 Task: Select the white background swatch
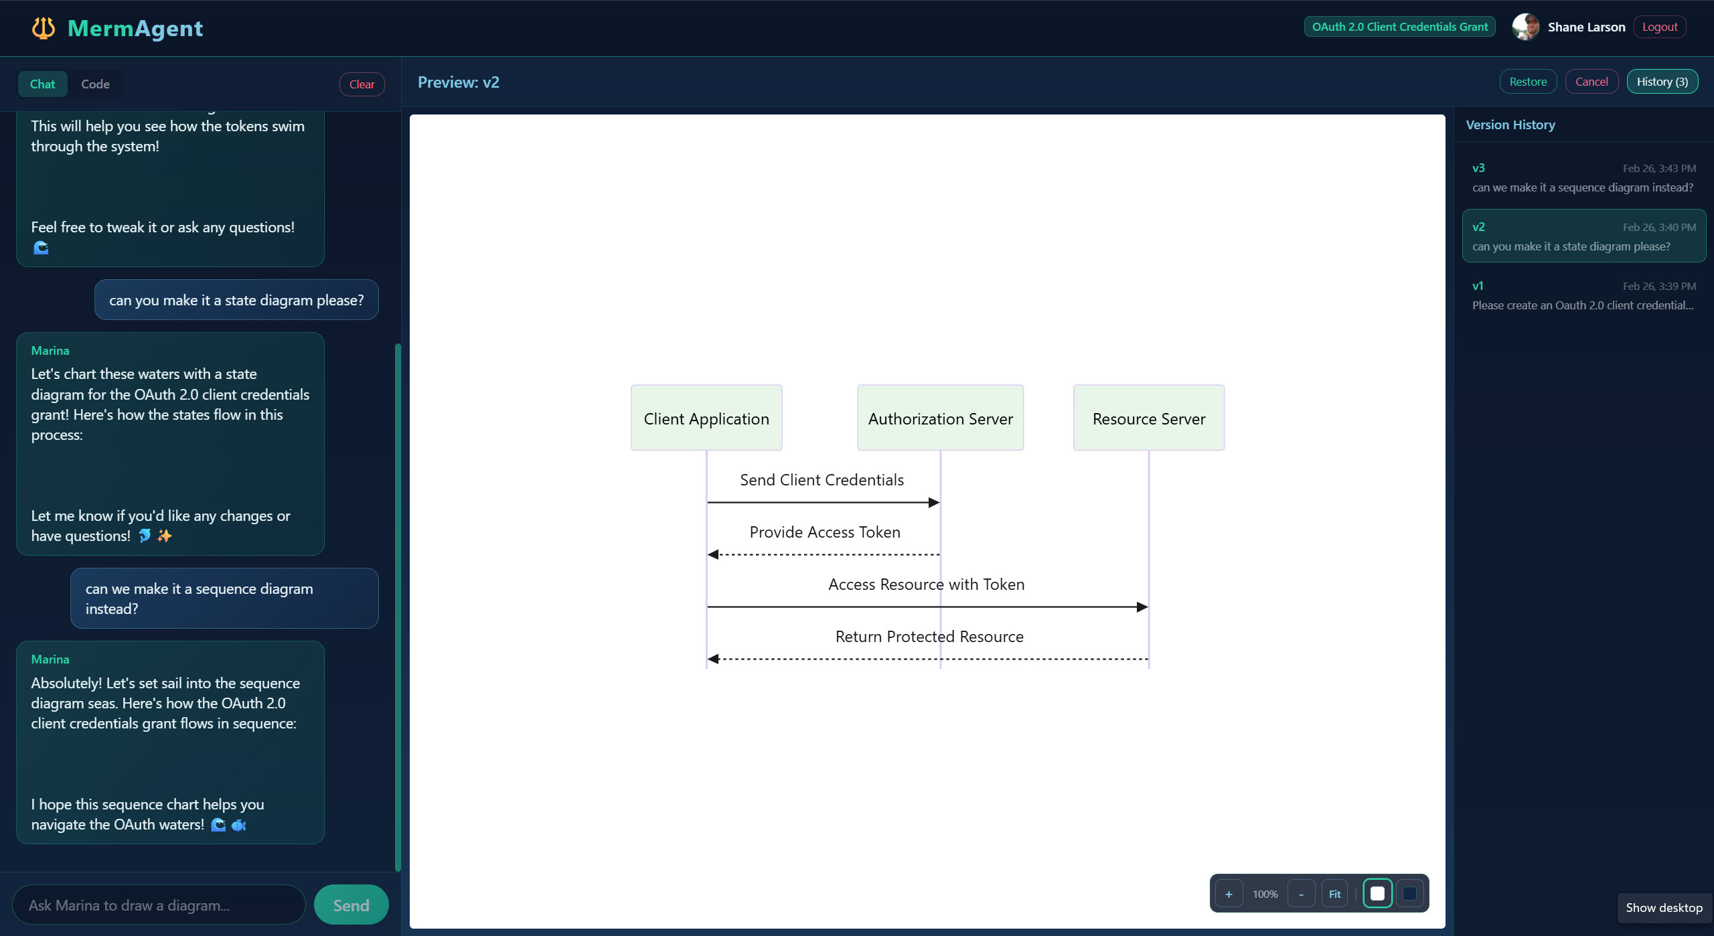coord(1378,892)
